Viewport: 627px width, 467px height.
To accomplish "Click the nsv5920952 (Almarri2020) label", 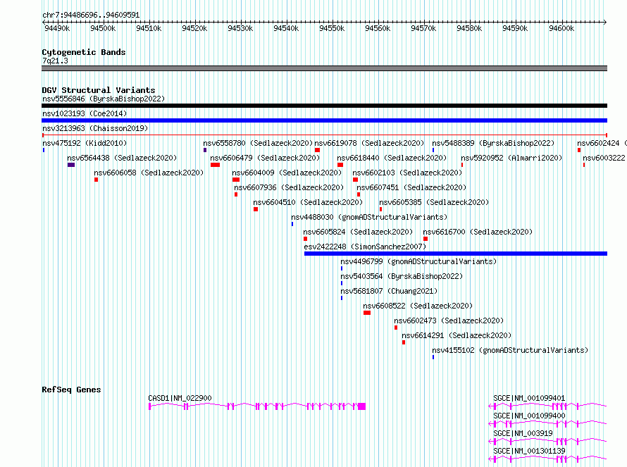I will click(x=511, y=158).
